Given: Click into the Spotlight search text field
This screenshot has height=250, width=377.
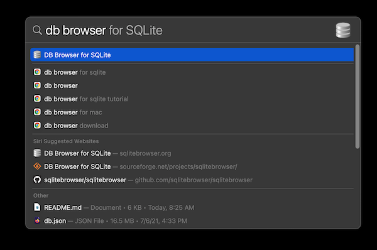Looking at the screenshot, I should coord(187,30).
